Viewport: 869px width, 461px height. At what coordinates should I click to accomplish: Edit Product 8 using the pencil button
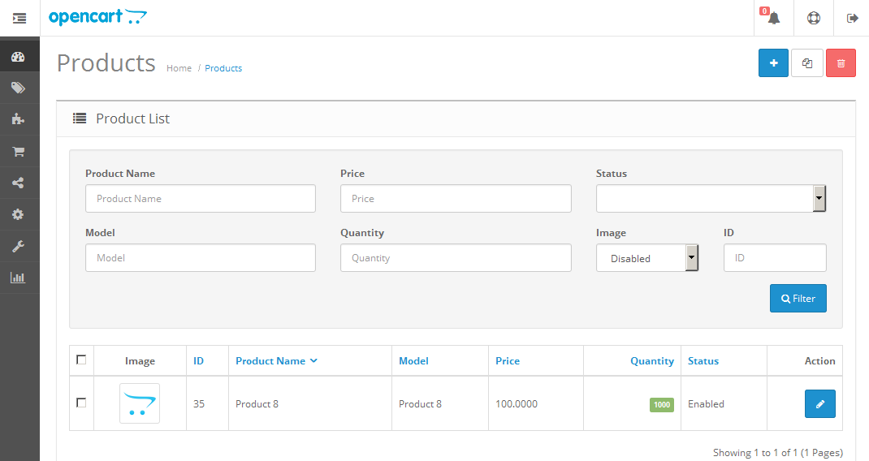(x=819, y=403)
